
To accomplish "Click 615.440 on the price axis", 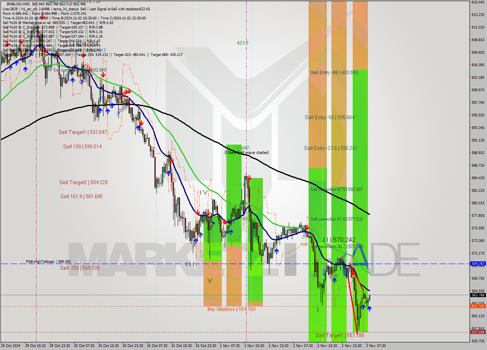I will click(477, 2).
